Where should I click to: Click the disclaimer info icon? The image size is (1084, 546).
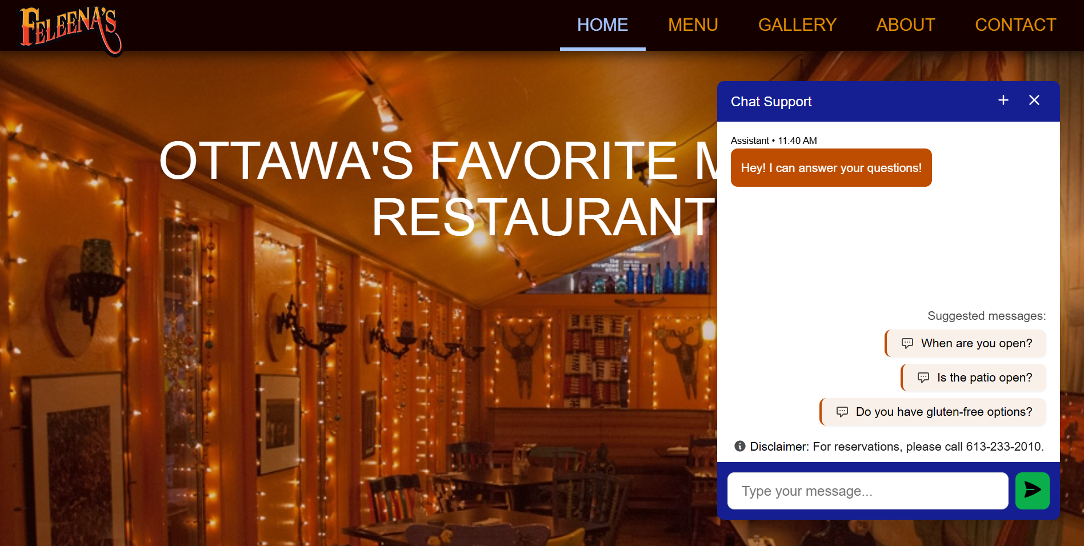[740, 446]
